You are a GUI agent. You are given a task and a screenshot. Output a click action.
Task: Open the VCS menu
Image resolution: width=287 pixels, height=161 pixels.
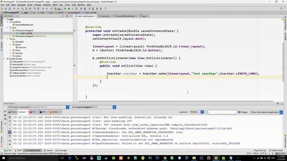pos(74,5)
